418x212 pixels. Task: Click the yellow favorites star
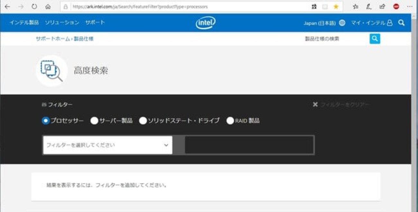336,6
